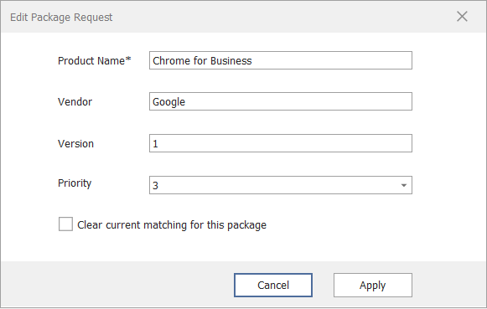Click the Product Name* label
The image size is (487, 309).
coord(95,61)
